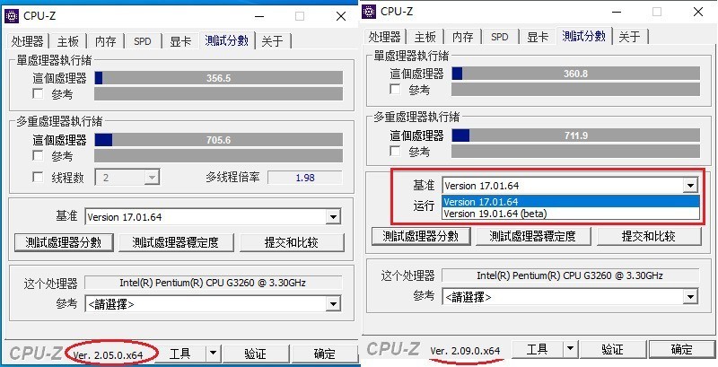Click the single-thread score bar showing 360.8
This screenshot has height=367, width=718.
[x=575, y=74]
